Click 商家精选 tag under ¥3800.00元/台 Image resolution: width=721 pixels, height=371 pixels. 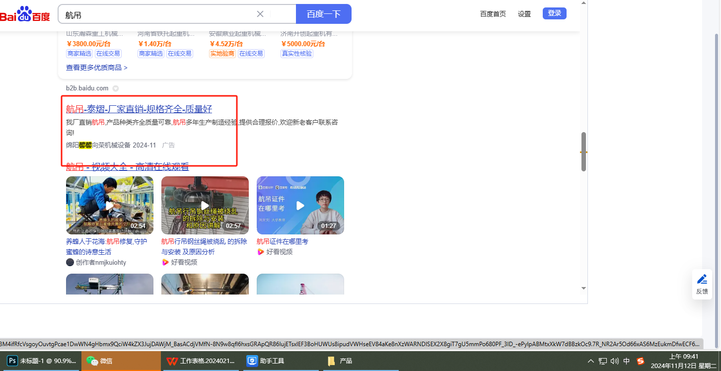[79, 54]
